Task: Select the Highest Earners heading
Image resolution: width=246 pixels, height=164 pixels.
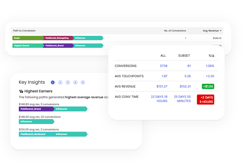Action: 38,91
